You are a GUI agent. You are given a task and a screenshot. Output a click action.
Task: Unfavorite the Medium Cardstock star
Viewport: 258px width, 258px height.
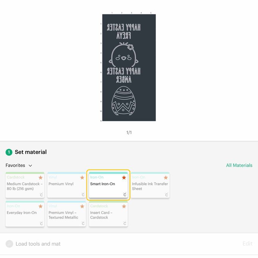41,178
